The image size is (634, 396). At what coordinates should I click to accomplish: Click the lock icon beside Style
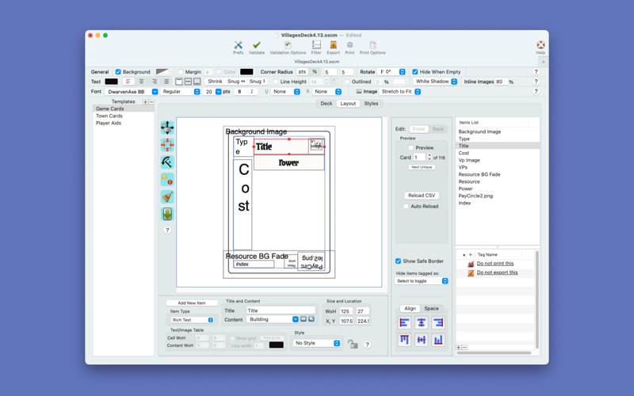[x=353, y=344]
